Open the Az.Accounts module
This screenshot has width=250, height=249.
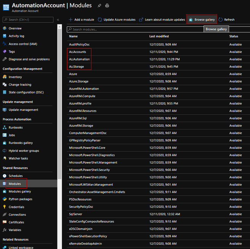point(78,52)
